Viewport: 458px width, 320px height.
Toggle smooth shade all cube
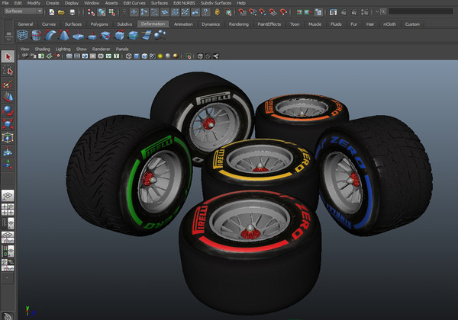pyautogui.click(x=137, y=56)
